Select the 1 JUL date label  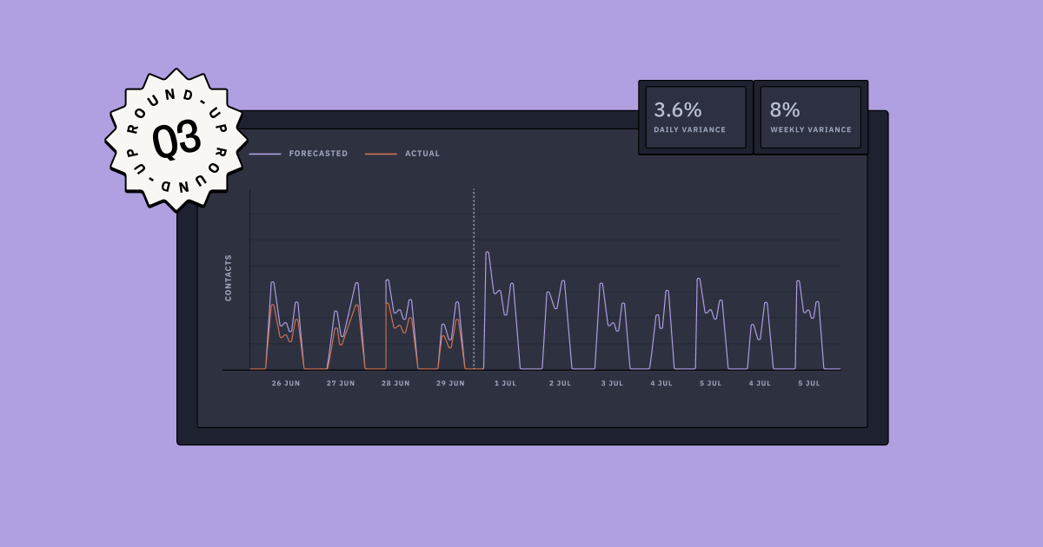click(505, 382)
